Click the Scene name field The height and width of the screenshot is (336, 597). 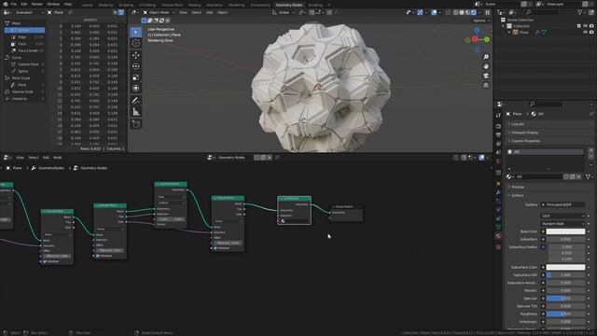[x=502, y=4]
